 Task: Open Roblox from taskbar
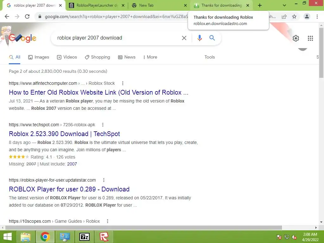click(104, 237)
